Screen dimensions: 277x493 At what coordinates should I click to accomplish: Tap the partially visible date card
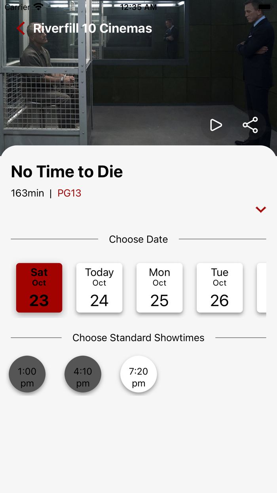tap(262, 288)
